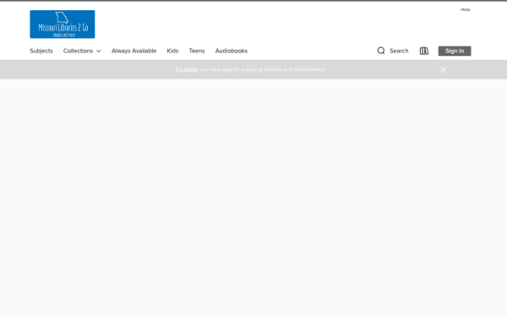This screenshot has height=317, width=507.
Task: Click the Missouri Libraries 2 Go logo
Action: [63, 25]
